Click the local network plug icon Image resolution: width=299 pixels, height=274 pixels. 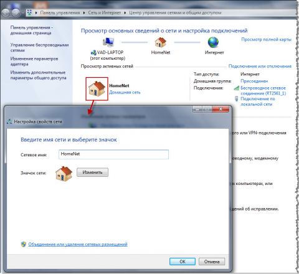[x=237, y=98]
